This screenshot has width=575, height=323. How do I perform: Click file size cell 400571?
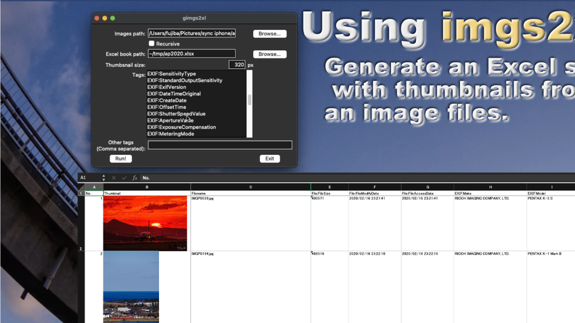coord(329,224)
